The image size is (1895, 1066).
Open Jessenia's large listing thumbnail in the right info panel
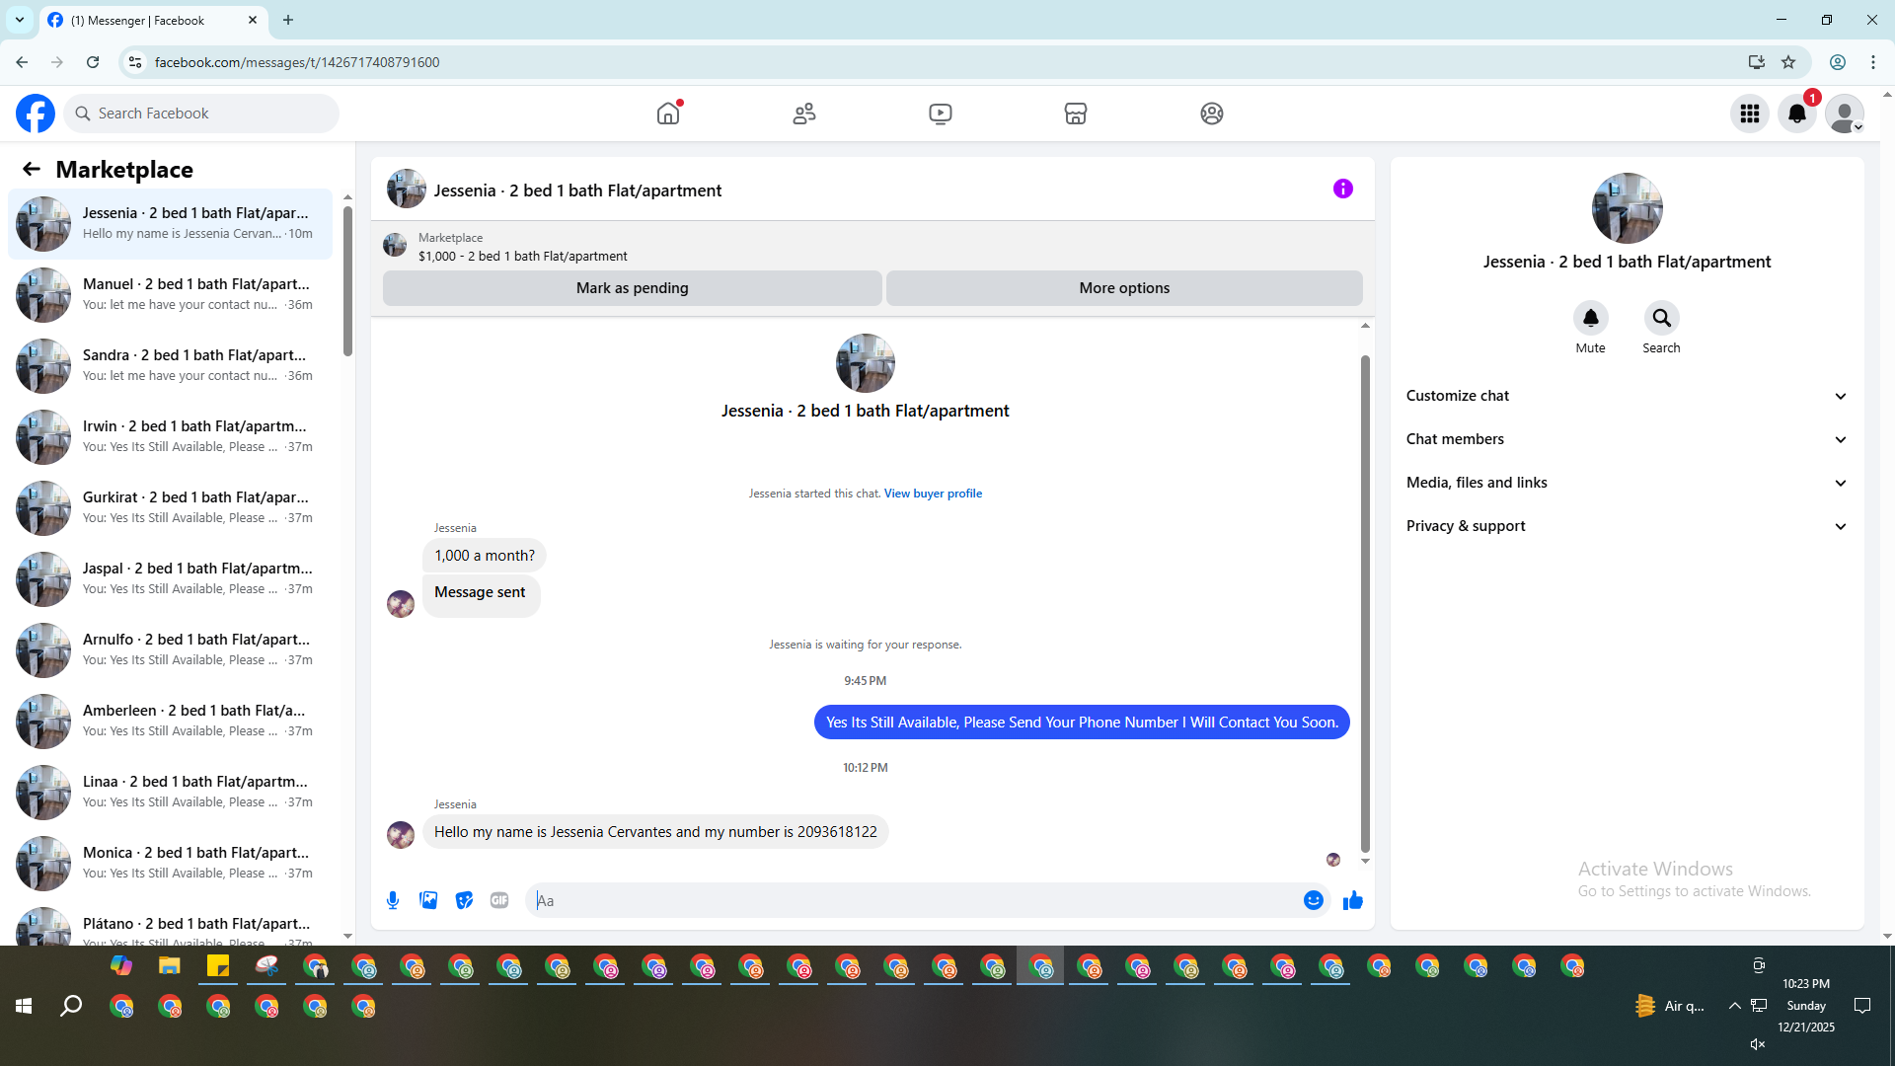coord(1628,208)
